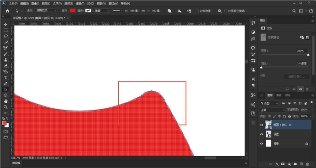
Task: Select the Lasso tool
Action: 5,36
